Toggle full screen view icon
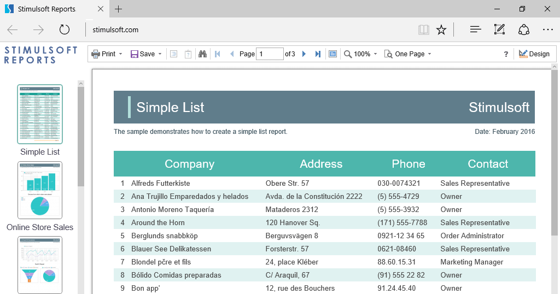Viewport: 560px width, 294px height. [x=332, y=54]
